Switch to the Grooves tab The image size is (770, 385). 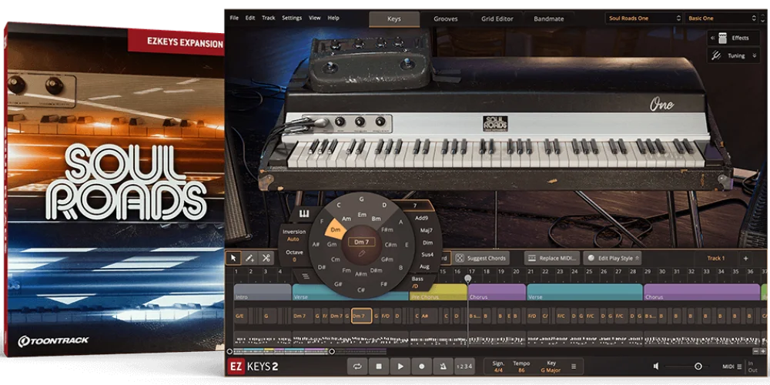pyautogui.click(x=445, y=18)
